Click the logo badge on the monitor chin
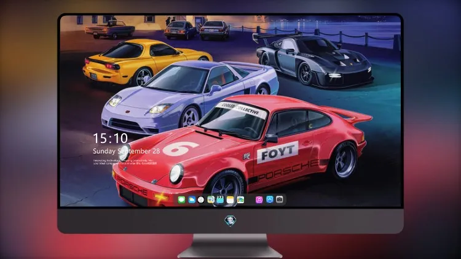Image resolution: width=461 pixels, height=259 pixels. (230, 220)
